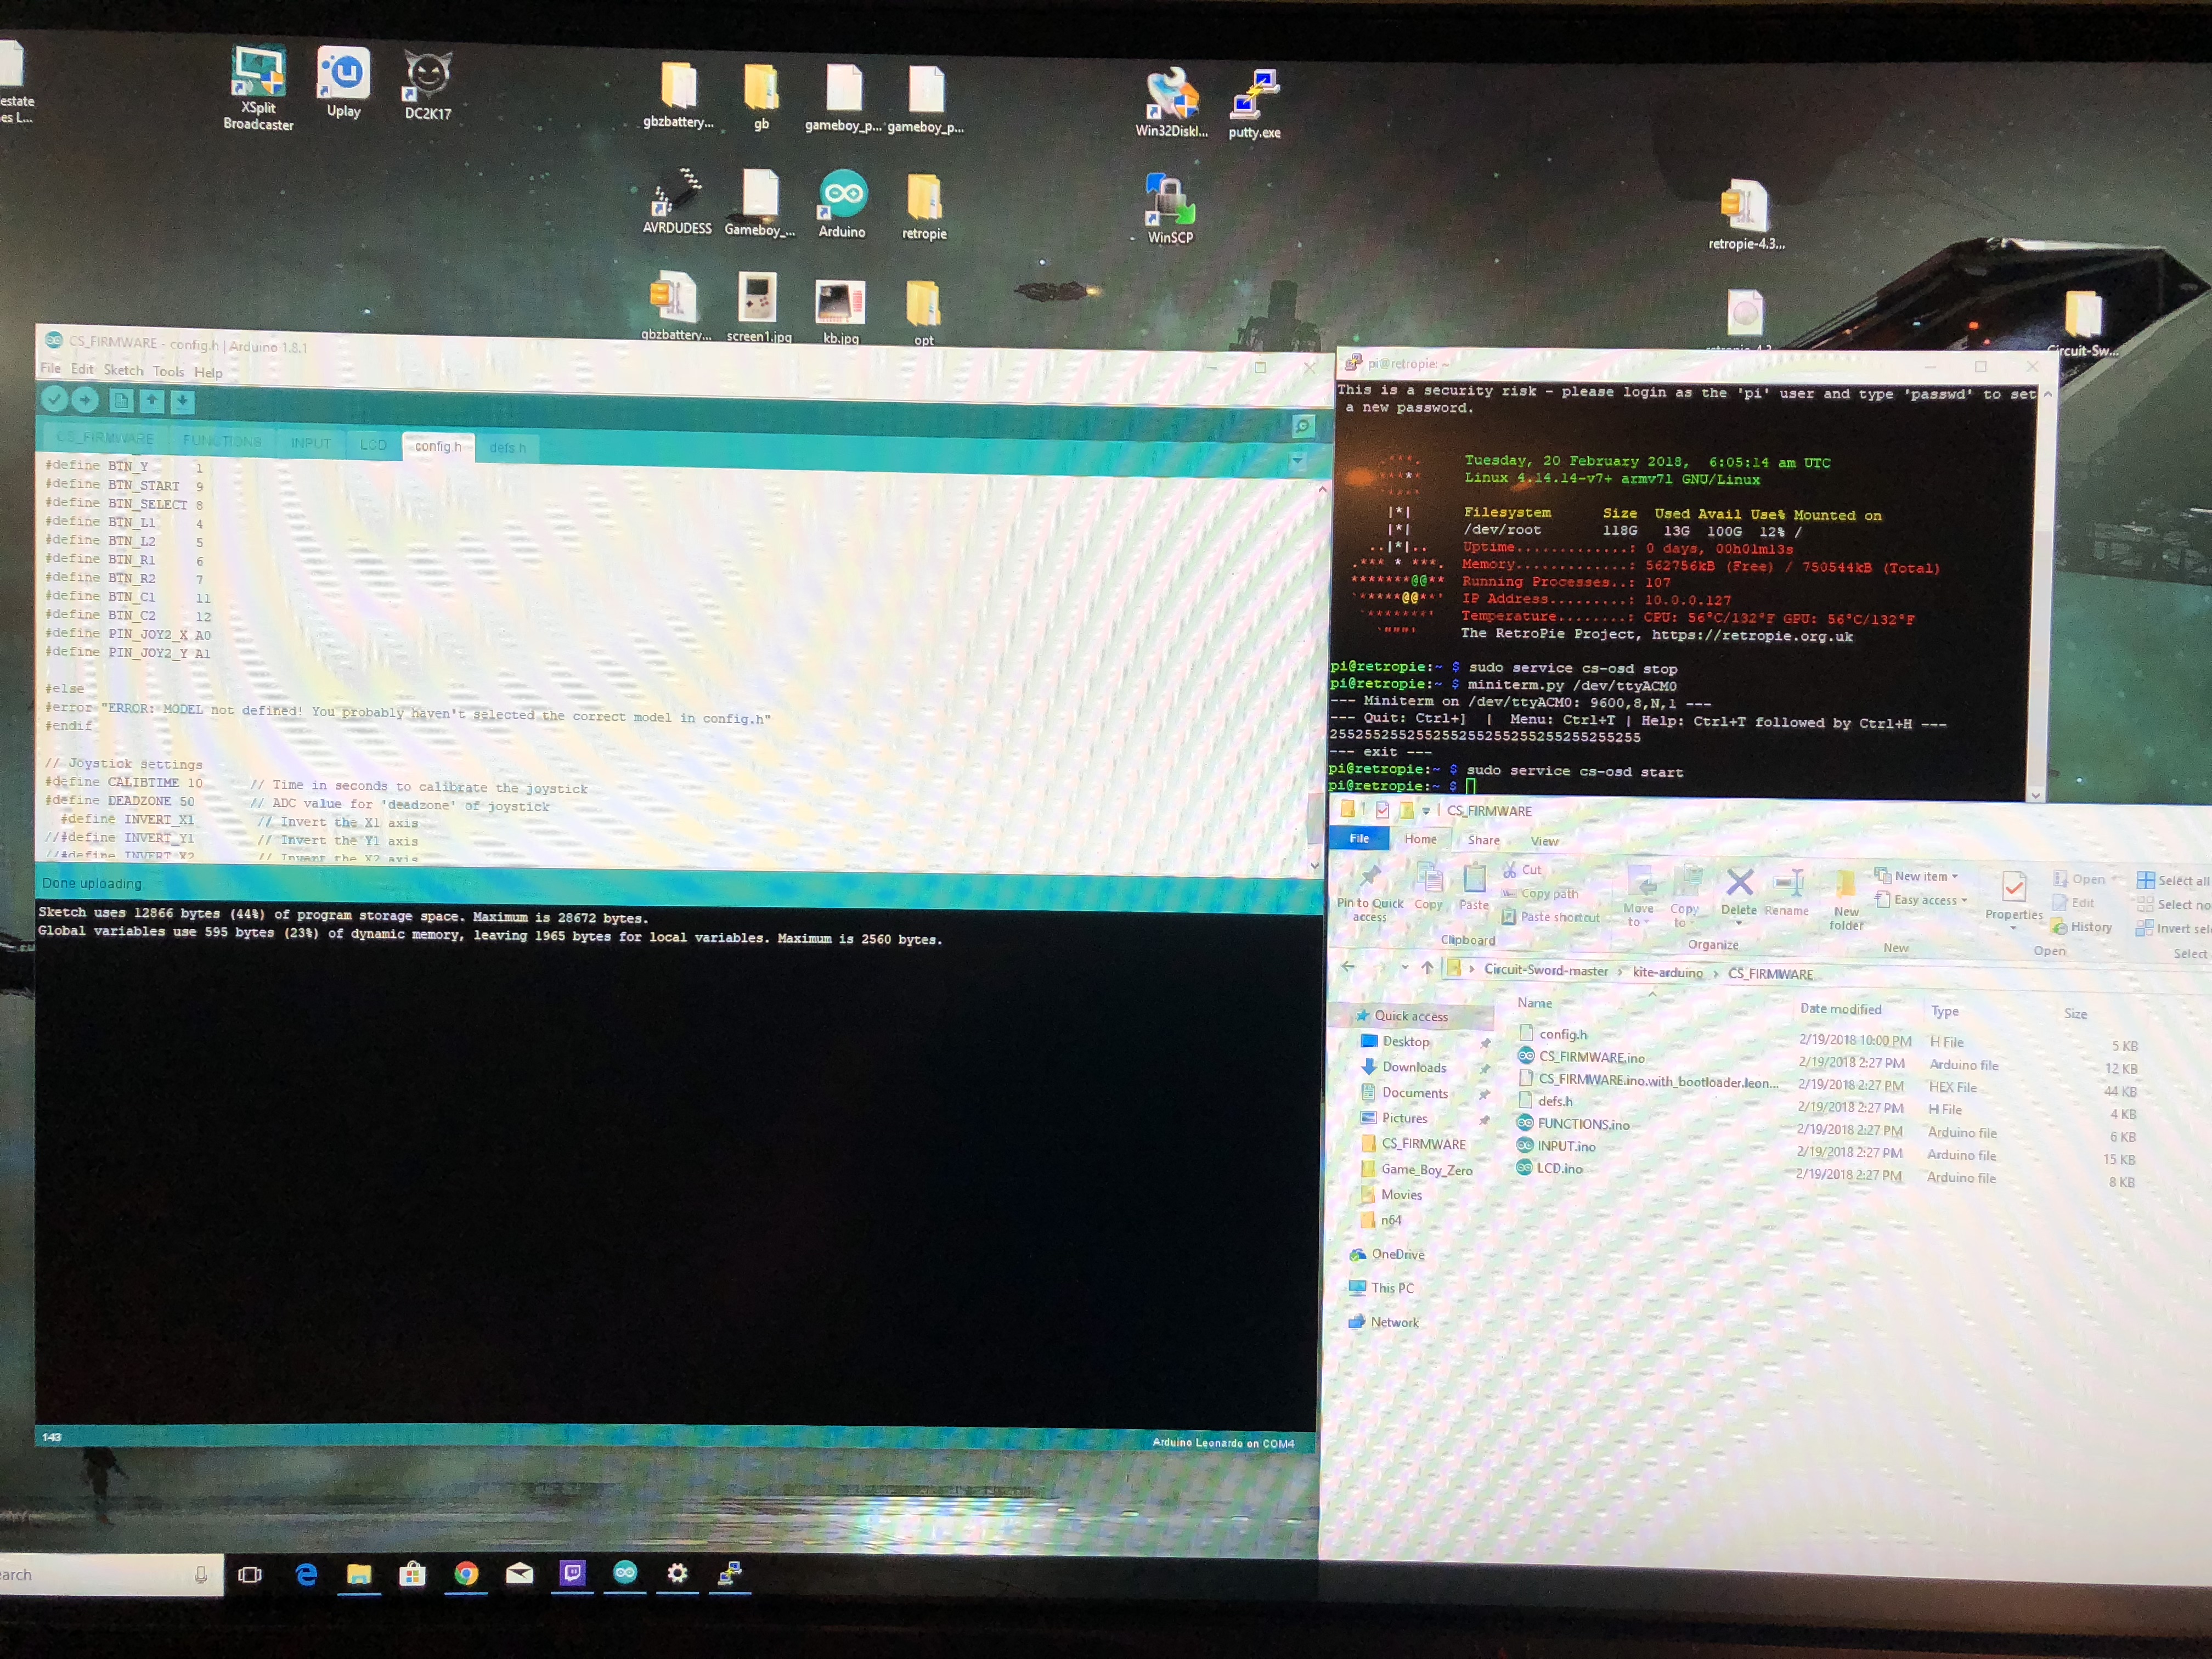Select OneDrive in navigation pane
2212x1659 pixels.
tap(1387, 1254)
